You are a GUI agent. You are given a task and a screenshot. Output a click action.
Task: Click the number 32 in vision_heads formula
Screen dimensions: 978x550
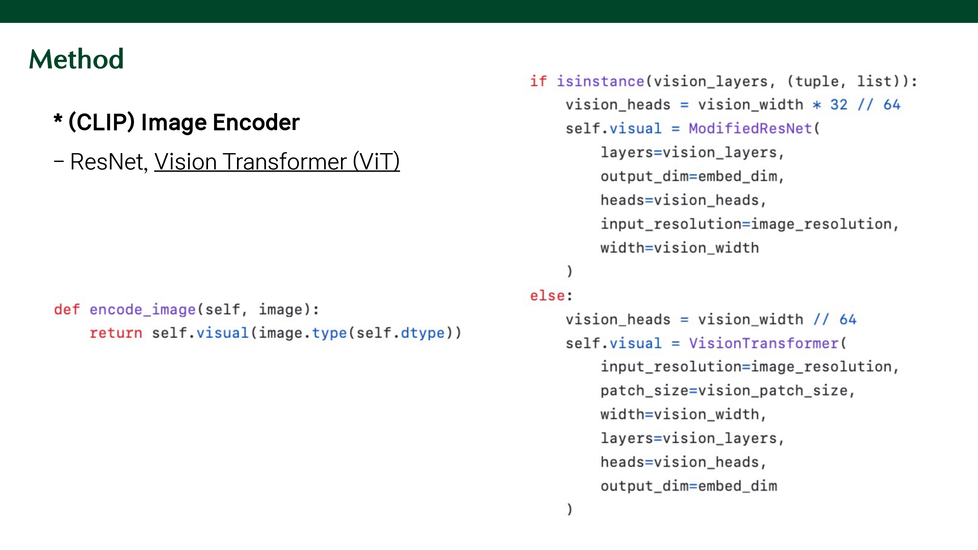(839, 105)
